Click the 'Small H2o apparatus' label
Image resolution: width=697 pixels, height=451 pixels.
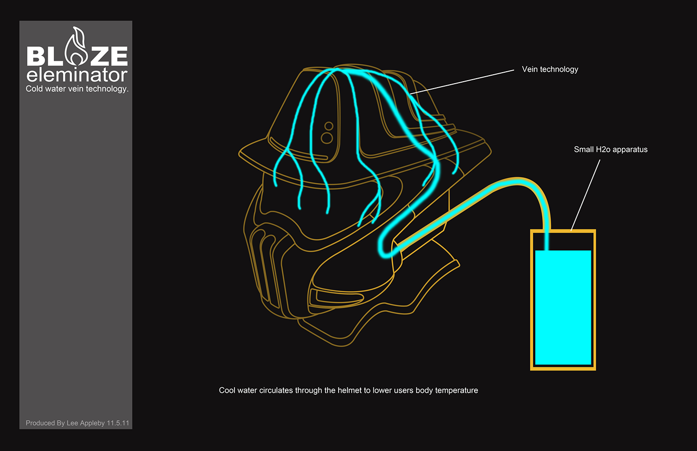coord(610,149)
